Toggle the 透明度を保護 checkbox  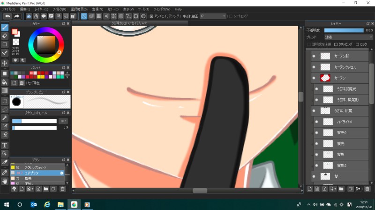[309, 44]
